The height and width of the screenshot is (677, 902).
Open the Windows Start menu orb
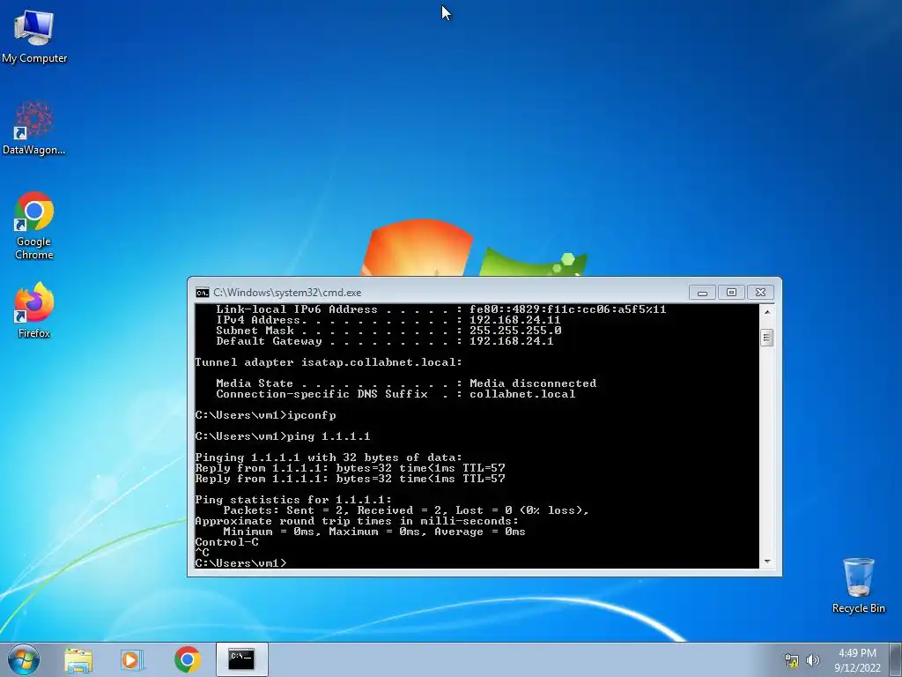click(24, 659)
